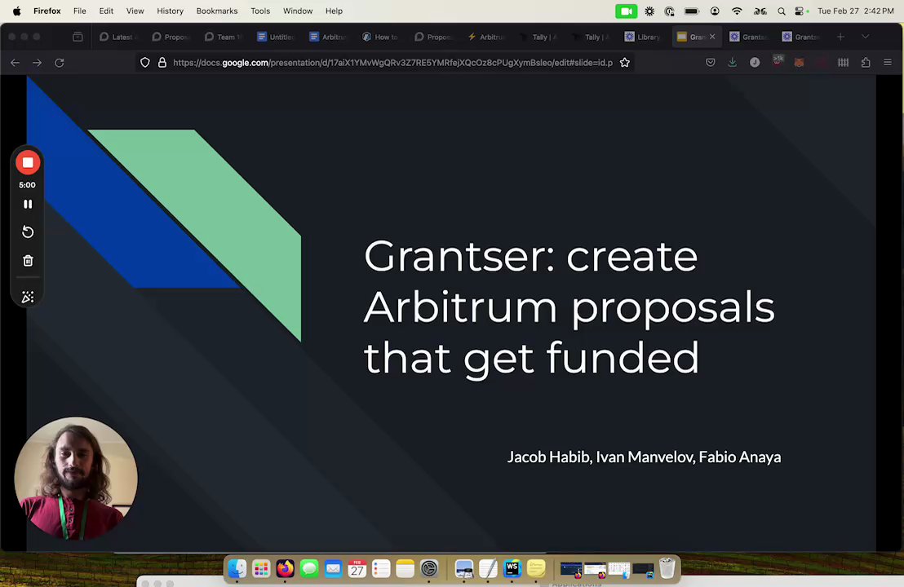This screenshot has width=904, height=587.
Task: Stop the screen recording with red button
Action: click(28, 162)
